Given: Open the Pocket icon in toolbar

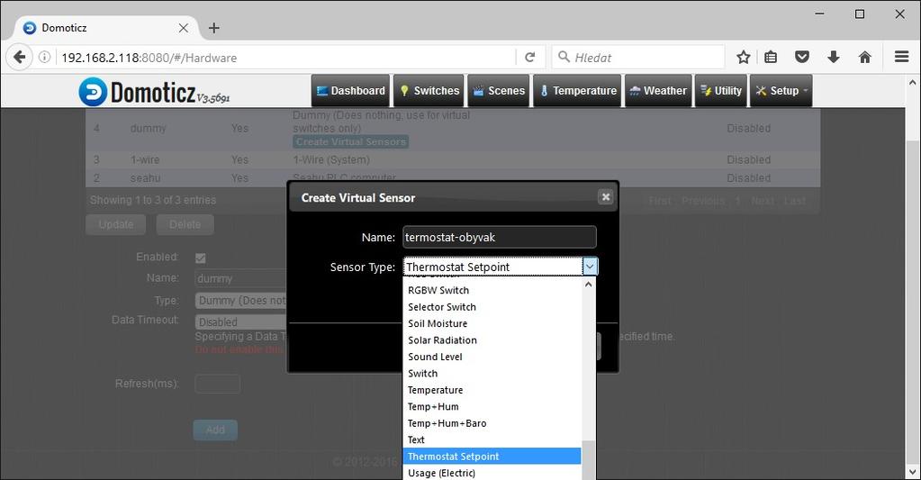Looking at the screenshot, I should pos(802,57).
